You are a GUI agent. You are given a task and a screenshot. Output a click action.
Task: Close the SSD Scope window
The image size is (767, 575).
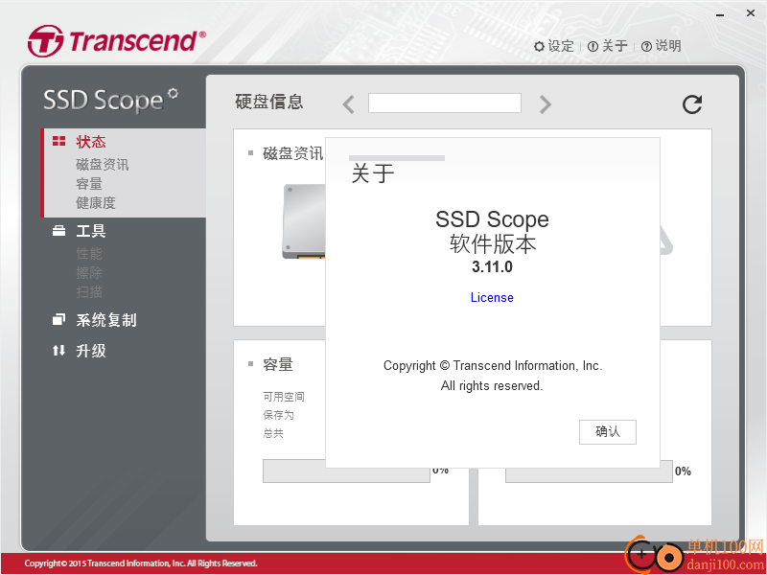751,13
